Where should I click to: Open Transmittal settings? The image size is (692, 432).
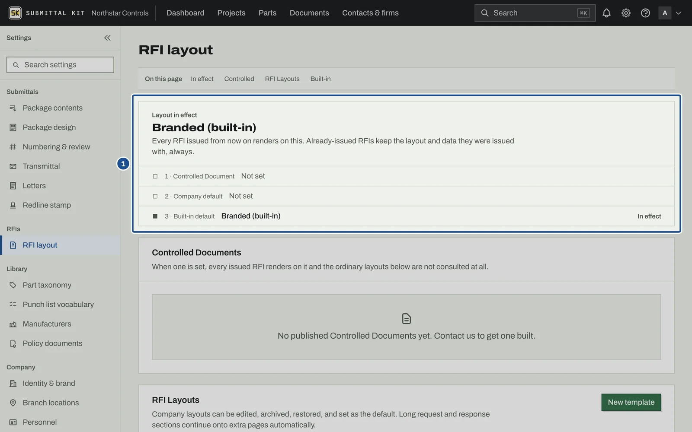[60, 166]
